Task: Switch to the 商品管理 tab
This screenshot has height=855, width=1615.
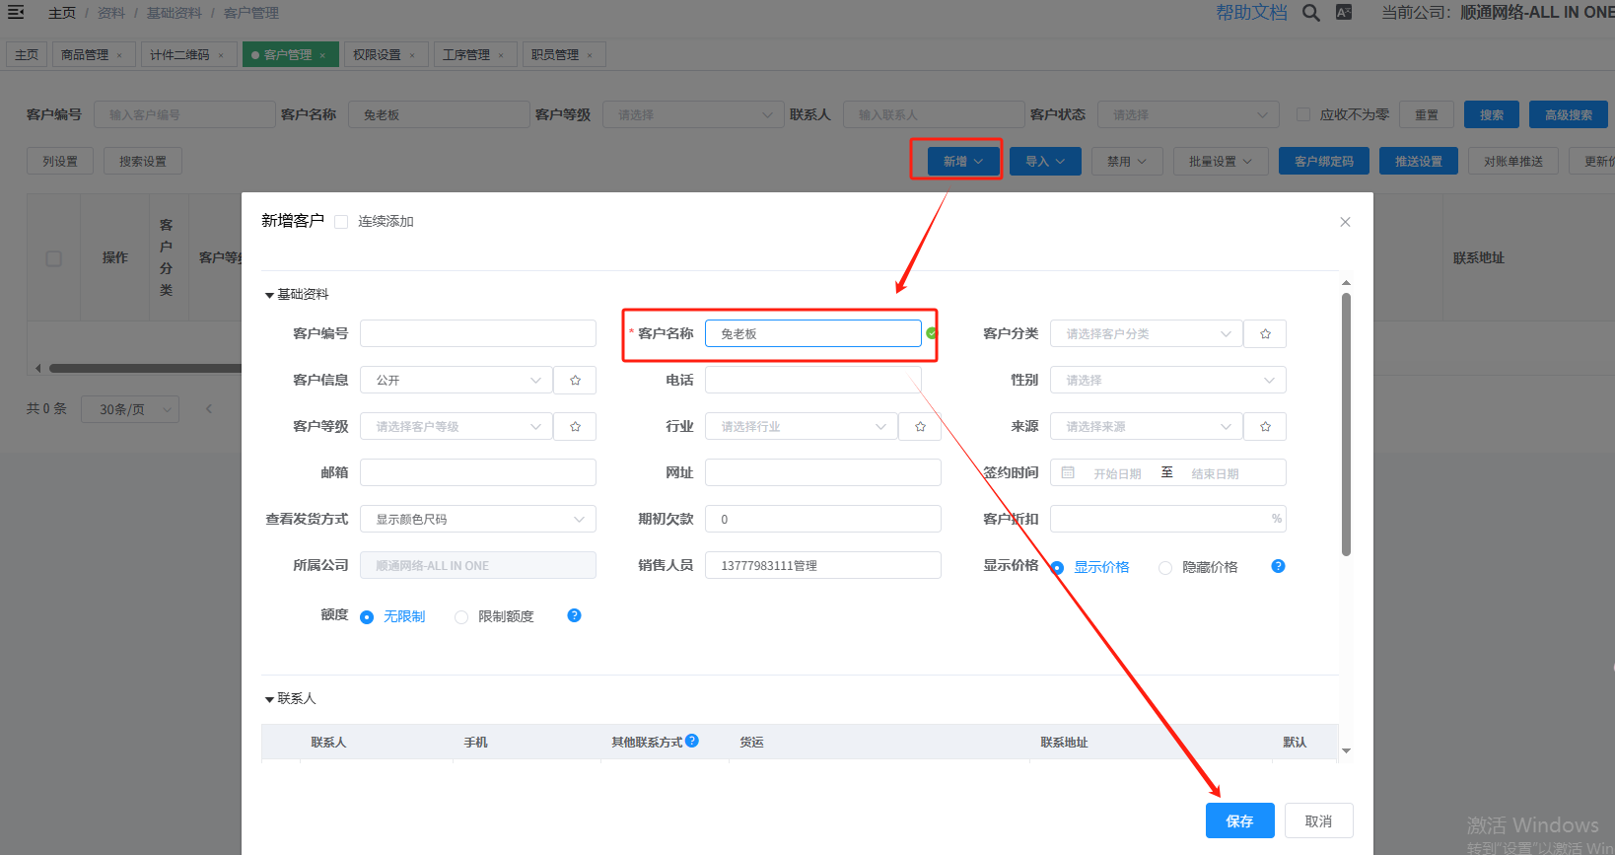Action: [85, 55]
